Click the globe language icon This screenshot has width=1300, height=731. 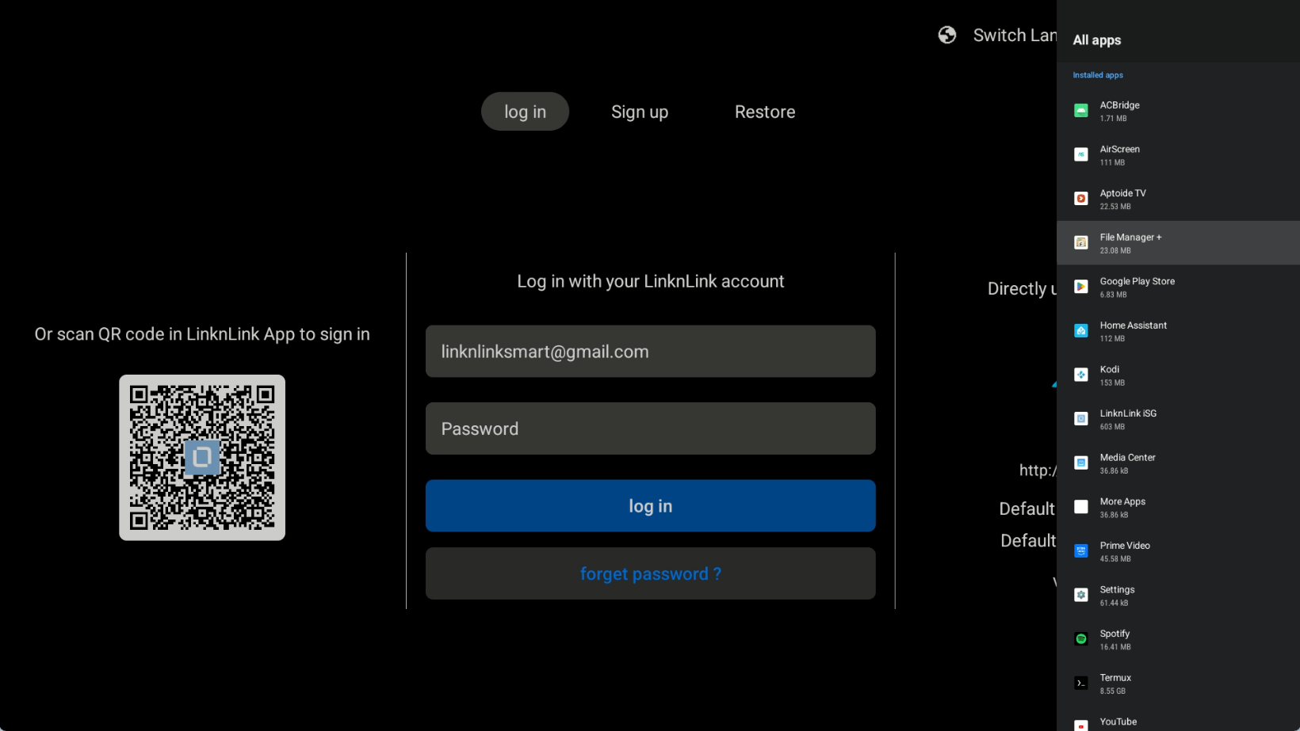pos(946,35)
